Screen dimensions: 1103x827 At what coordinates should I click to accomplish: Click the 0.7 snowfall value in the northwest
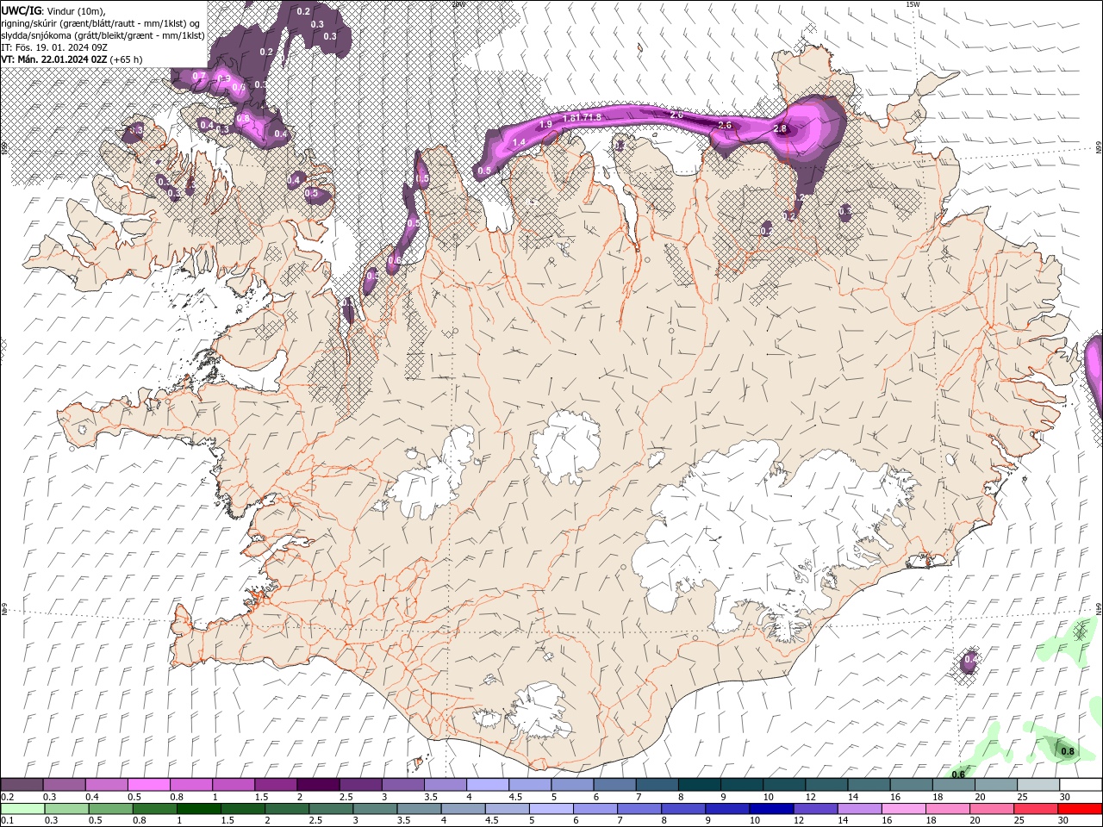(199, 76)
